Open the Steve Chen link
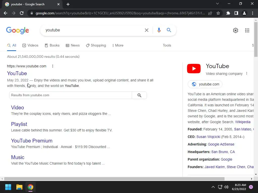The height and width of the screenshot is (193, 258). coord(236,167)
